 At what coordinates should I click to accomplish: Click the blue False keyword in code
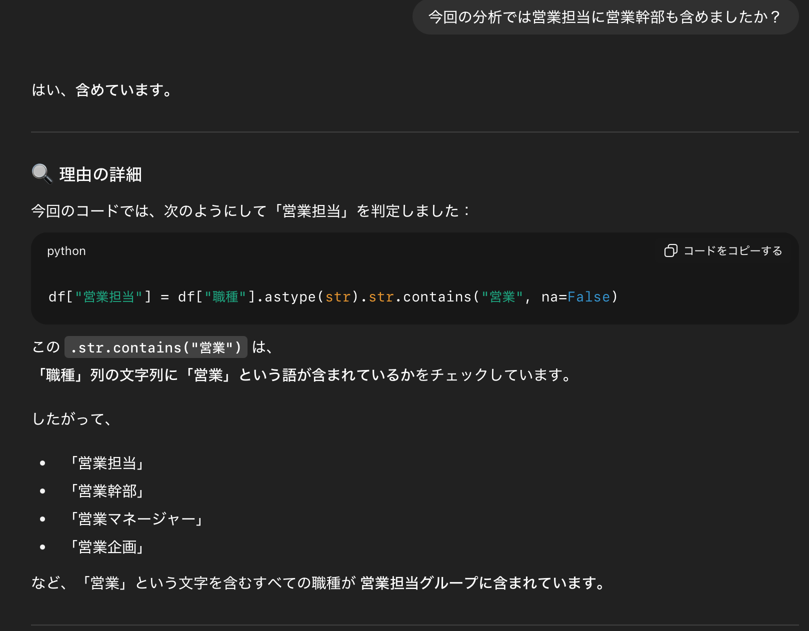(x=589, y=296)
